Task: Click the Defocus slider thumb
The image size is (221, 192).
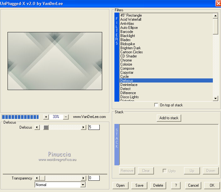Action: pyautogui.click(x=46, y=127)
